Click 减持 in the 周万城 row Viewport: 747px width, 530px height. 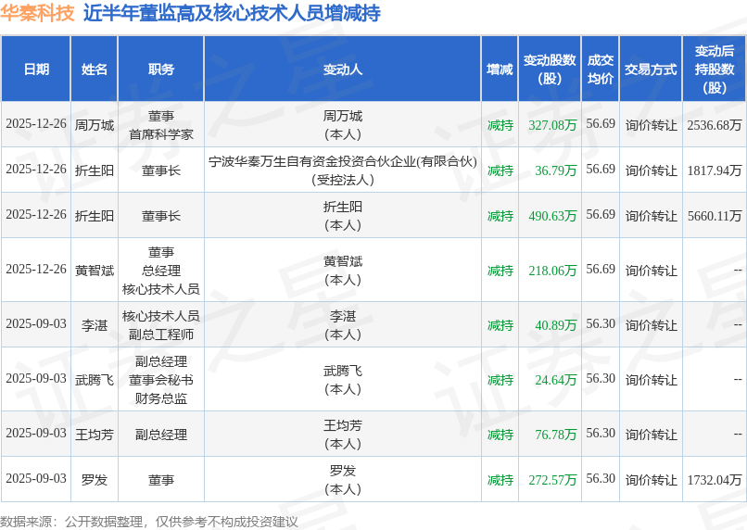(x=500, y=125)
